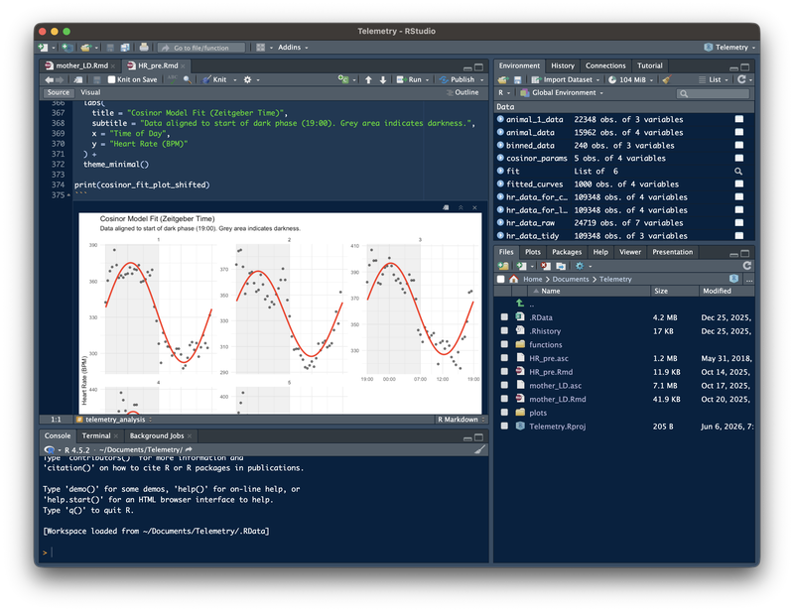Refresh the Files pane listing
Screen dimensions: 794x612
[x=747, y=266]
